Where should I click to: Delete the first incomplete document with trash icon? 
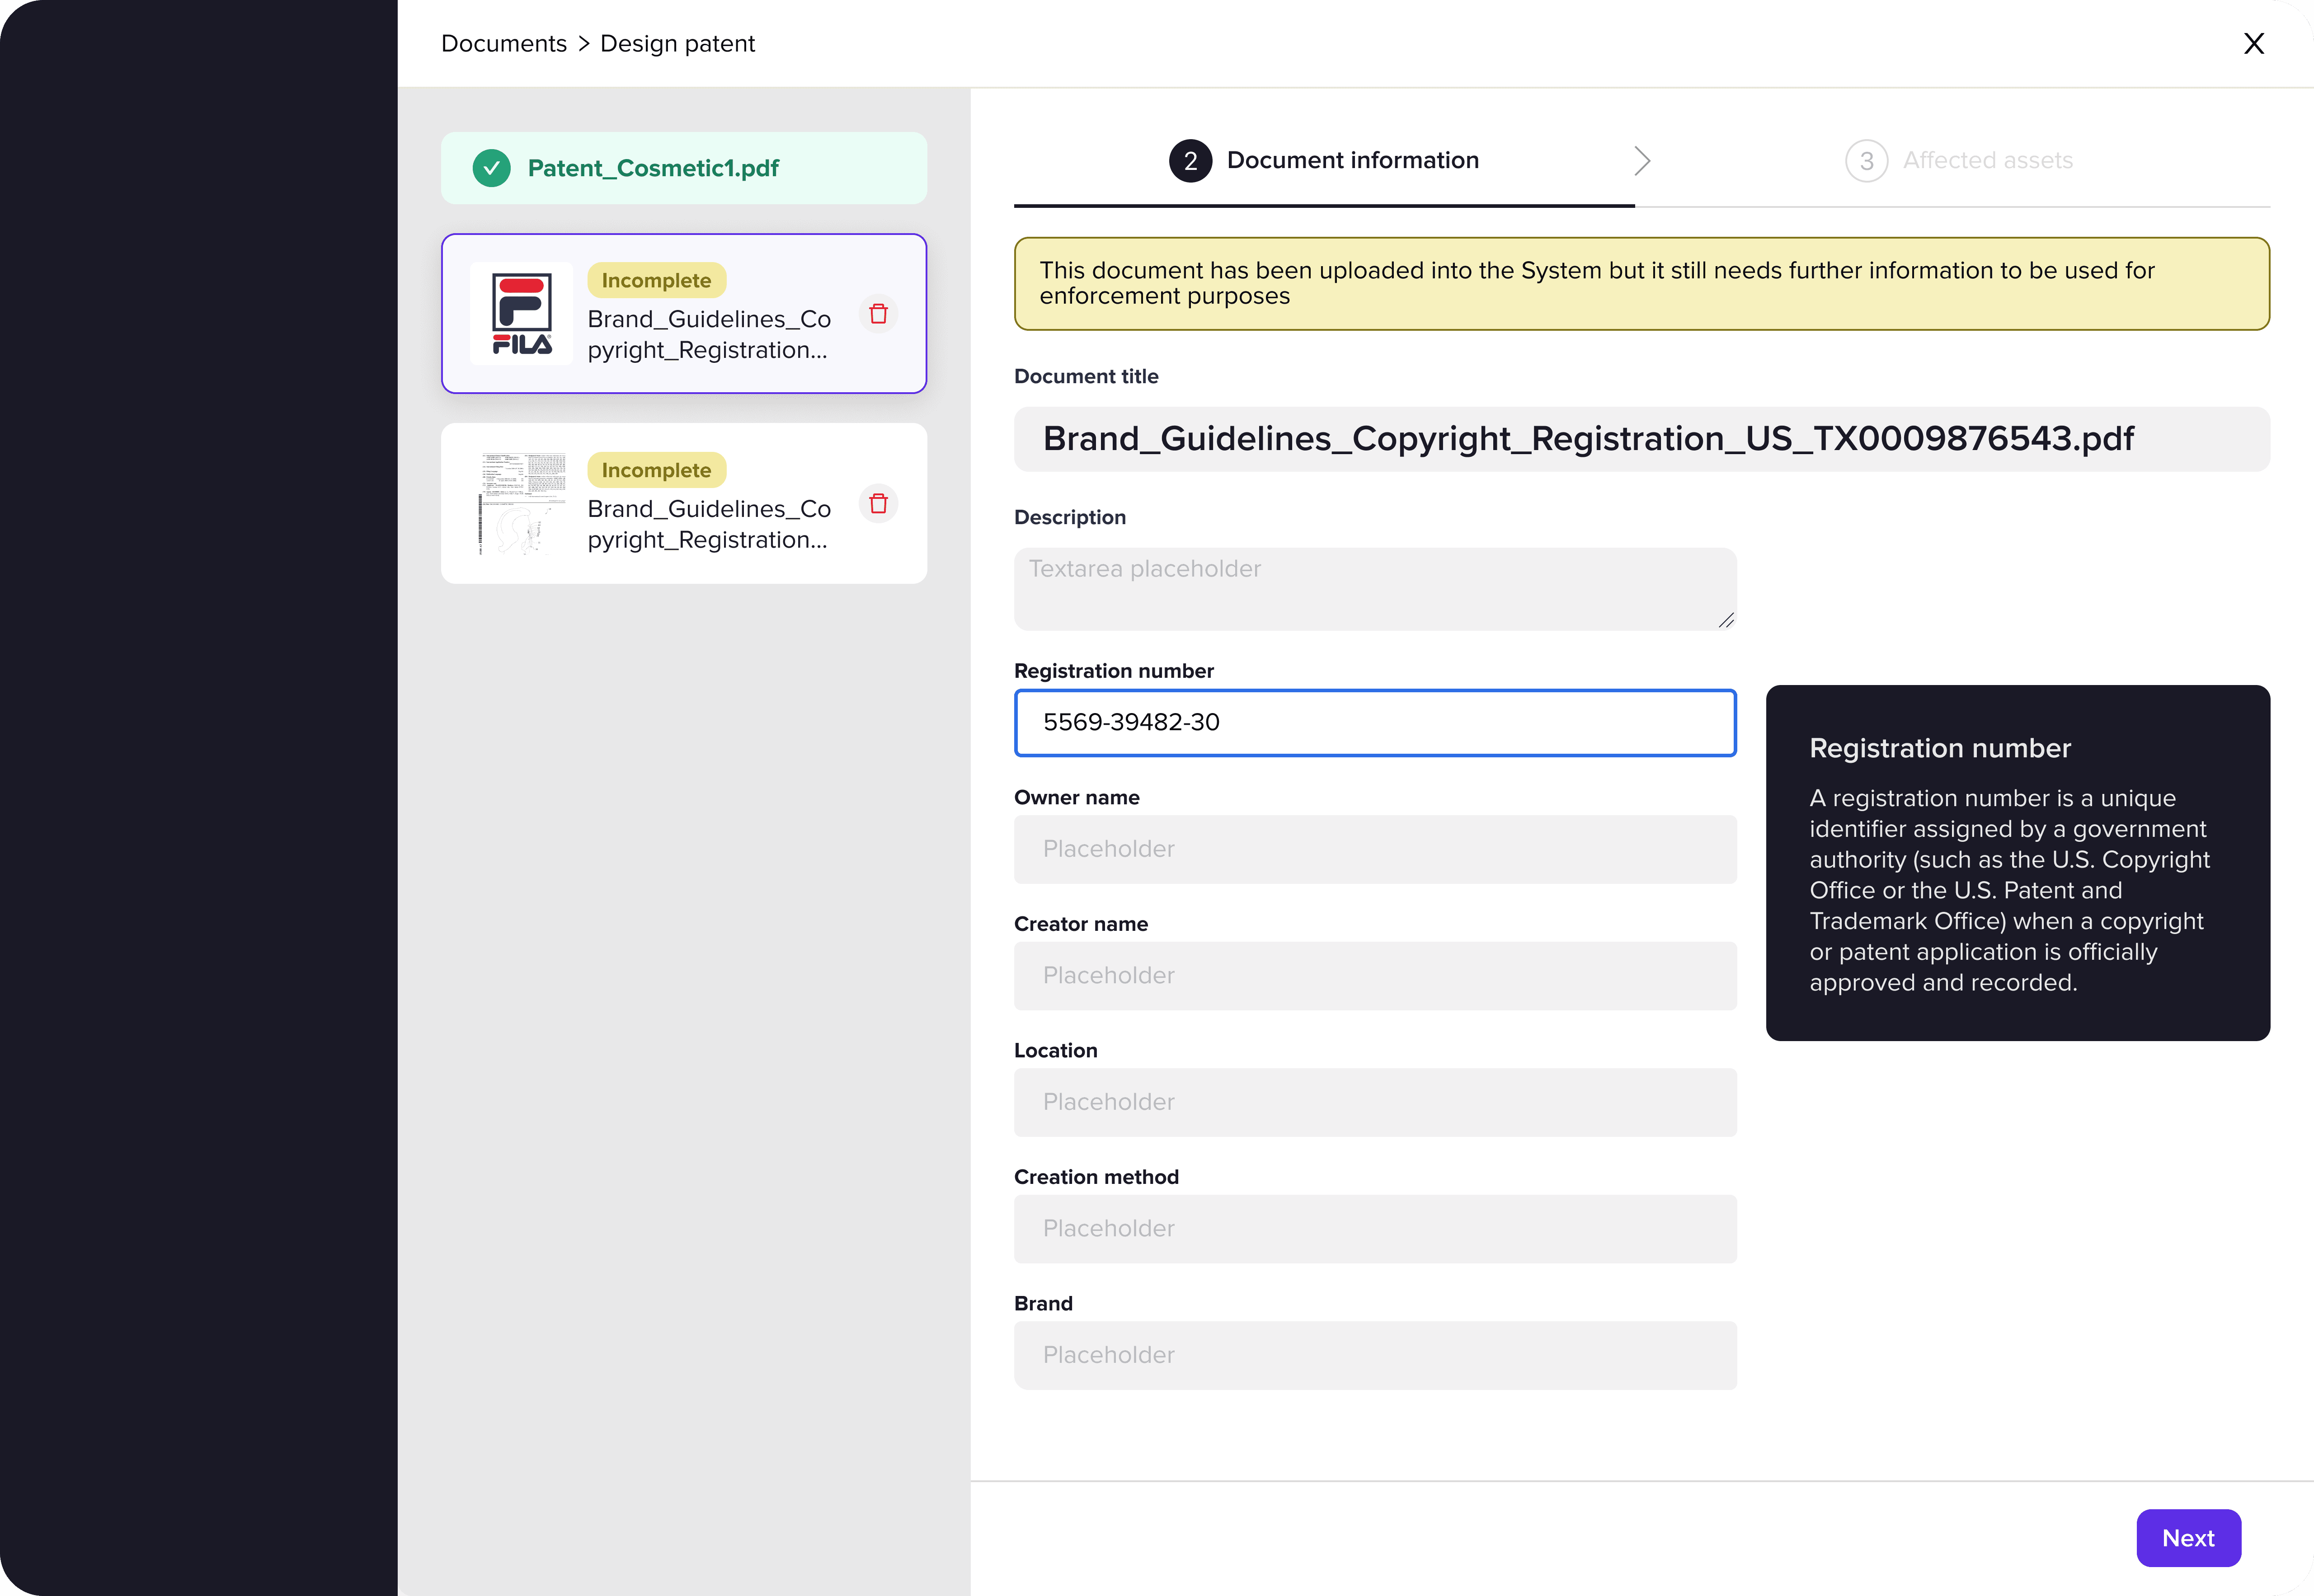[878, 314]
